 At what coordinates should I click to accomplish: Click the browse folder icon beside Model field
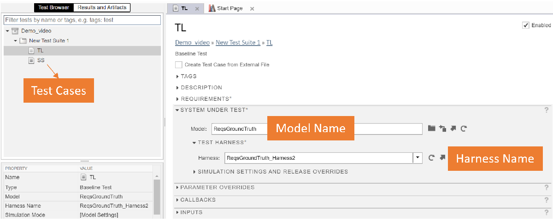(x=431, y=128)
